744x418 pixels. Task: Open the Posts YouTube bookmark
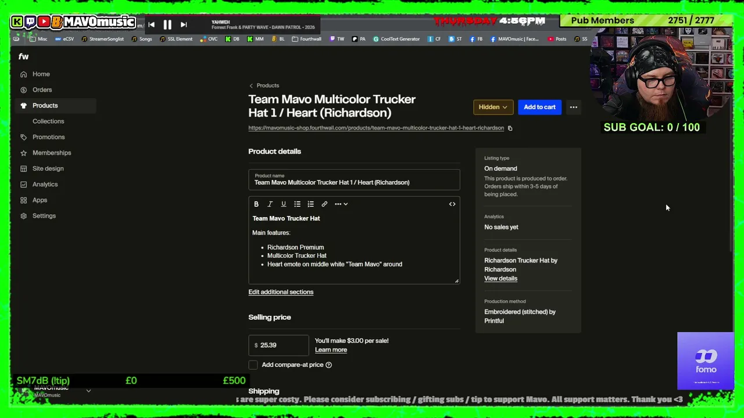[557, 39]
